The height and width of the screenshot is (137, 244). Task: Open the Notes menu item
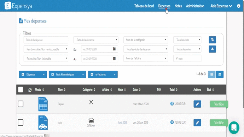178,6
